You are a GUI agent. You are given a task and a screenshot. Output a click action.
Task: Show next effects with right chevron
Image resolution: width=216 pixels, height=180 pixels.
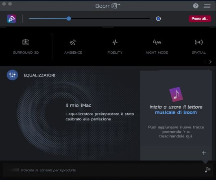click(210, 61)
